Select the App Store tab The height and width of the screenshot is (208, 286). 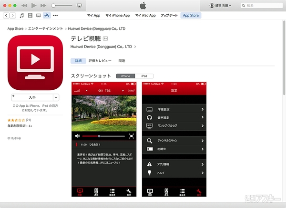click(x=191, y=16)
